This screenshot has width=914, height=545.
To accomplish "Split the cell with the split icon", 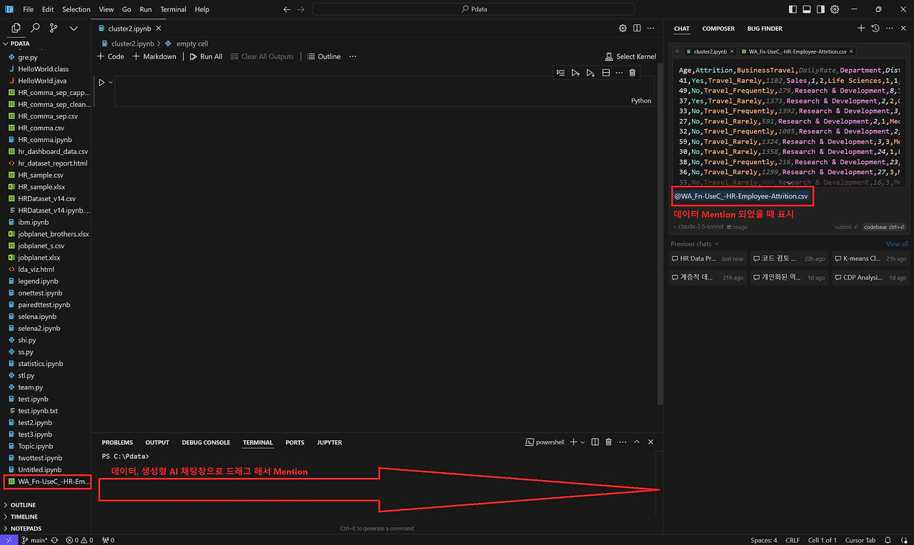I will click(x=606, y=73).
